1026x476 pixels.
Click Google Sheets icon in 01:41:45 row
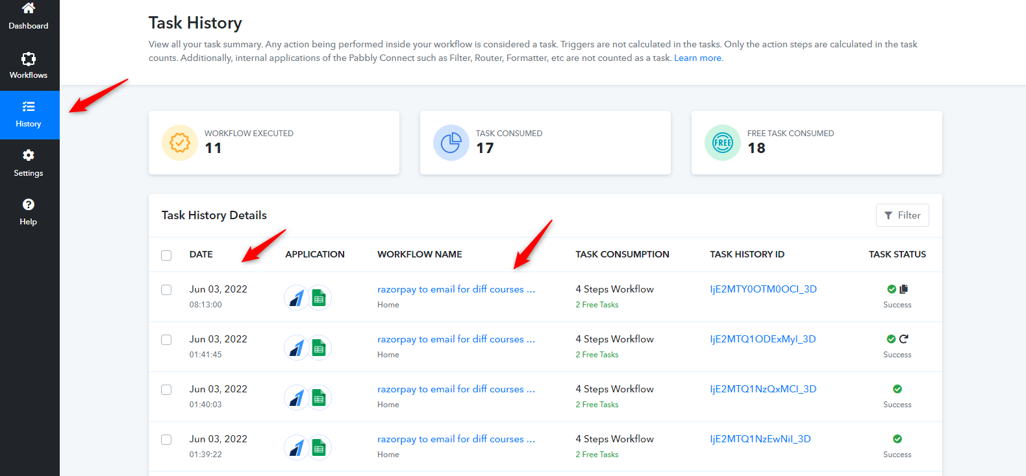(319, 348)
